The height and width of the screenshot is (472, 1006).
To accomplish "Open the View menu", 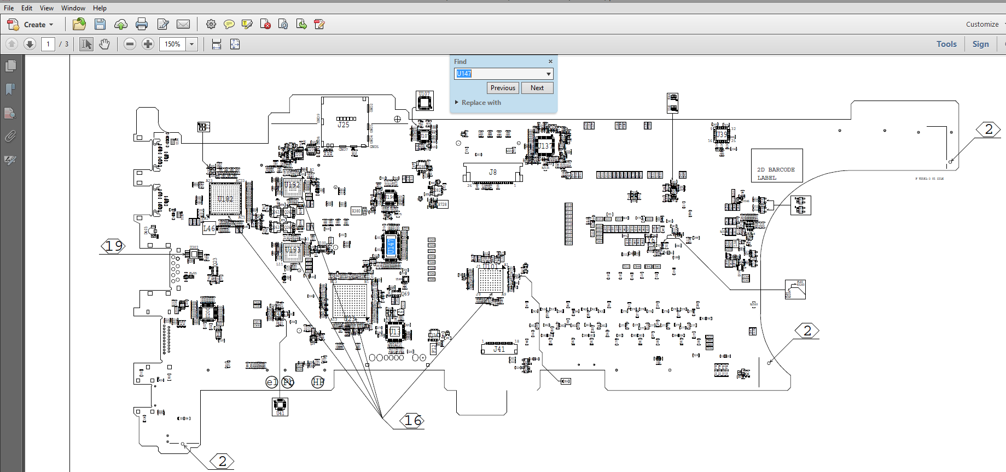I will [46, 8].
